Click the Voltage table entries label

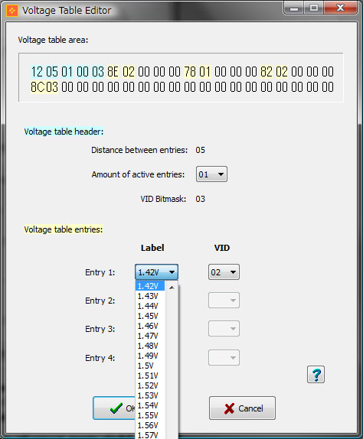(x=64, y=229)
